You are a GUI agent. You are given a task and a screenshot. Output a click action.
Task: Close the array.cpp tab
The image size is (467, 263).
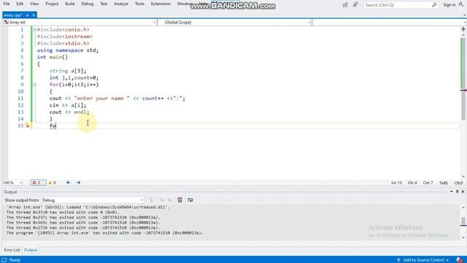34,15
